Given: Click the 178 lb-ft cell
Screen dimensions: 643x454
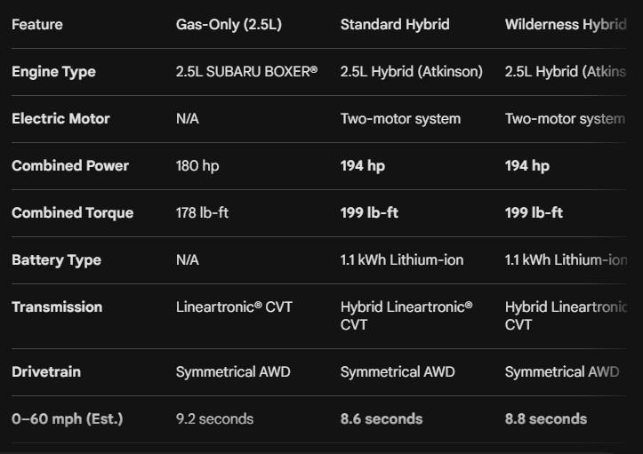Looking at the screenshot, I should [x=202, y=213].
